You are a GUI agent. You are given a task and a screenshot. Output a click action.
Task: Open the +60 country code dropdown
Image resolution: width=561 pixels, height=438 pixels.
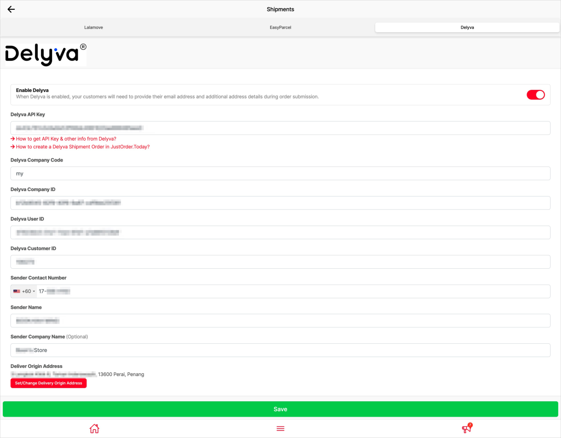[24, 291]
